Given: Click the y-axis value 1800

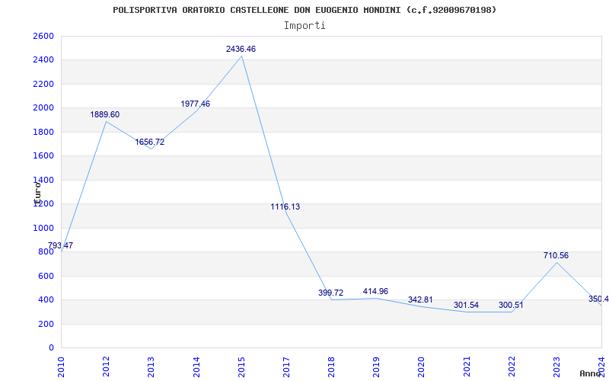Looking at the screenshot, I should click(43, 132).
